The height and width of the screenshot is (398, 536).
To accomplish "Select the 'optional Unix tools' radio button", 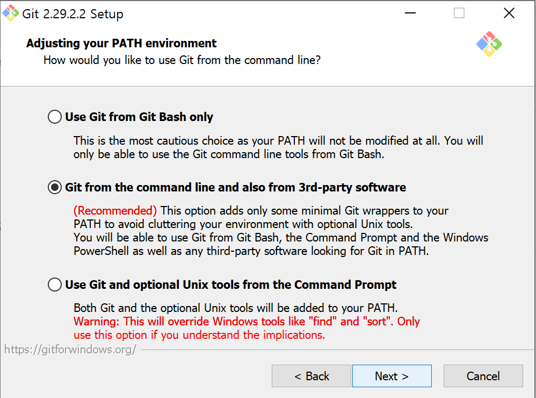I will pos(55,285).
